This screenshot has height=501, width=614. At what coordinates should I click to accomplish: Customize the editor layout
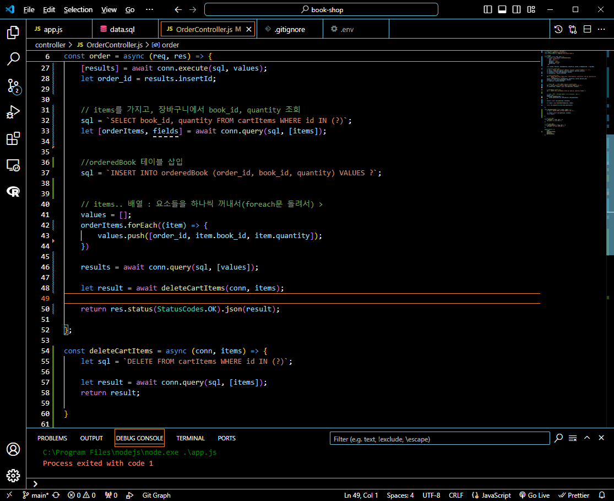531,9
